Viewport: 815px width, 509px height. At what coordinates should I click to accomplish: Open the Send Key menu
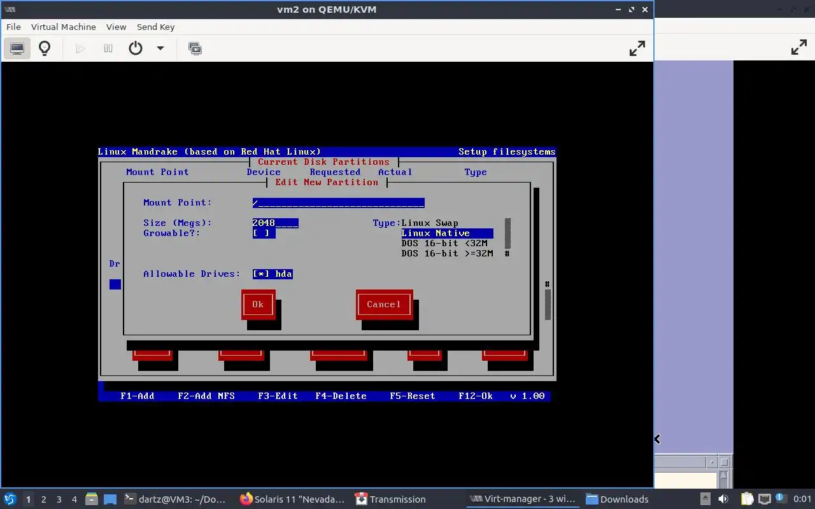155,27
